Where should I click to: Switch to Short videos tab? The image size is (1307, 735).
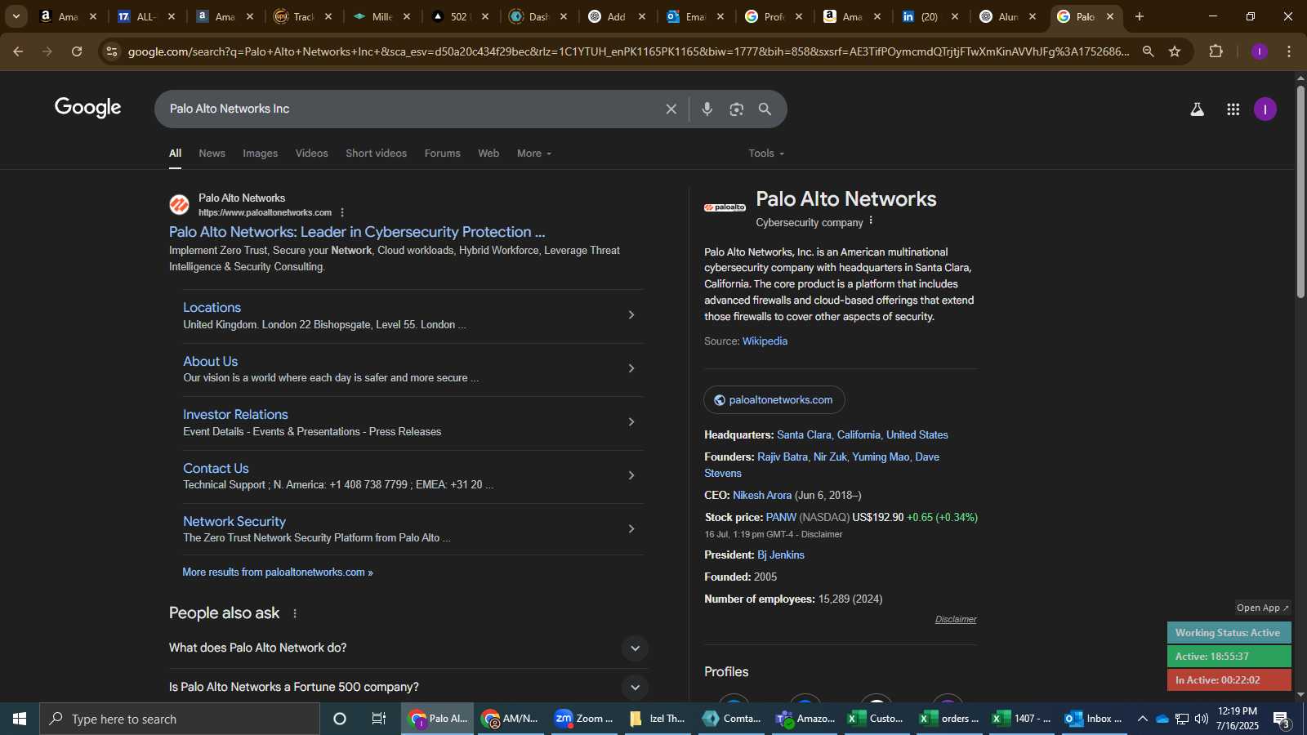[376, 154]
